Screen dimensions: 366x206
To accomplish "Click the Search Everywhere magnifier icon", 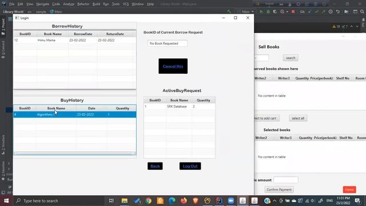I will tap(362, 11).
